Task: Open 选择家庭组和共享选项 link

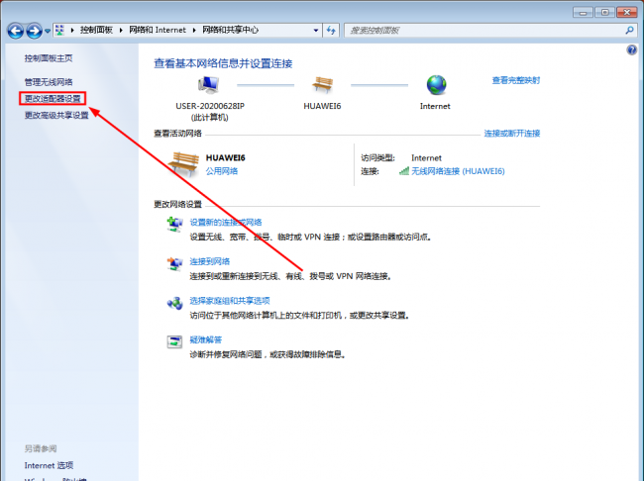Action: pos(230,301)
